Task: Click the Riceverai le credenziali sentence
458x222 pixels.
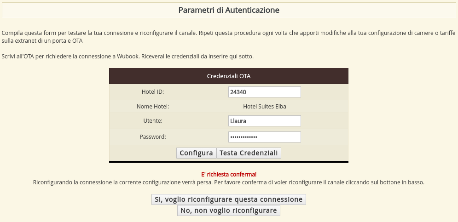Action: pyautogui.click(x=203, y=57)
